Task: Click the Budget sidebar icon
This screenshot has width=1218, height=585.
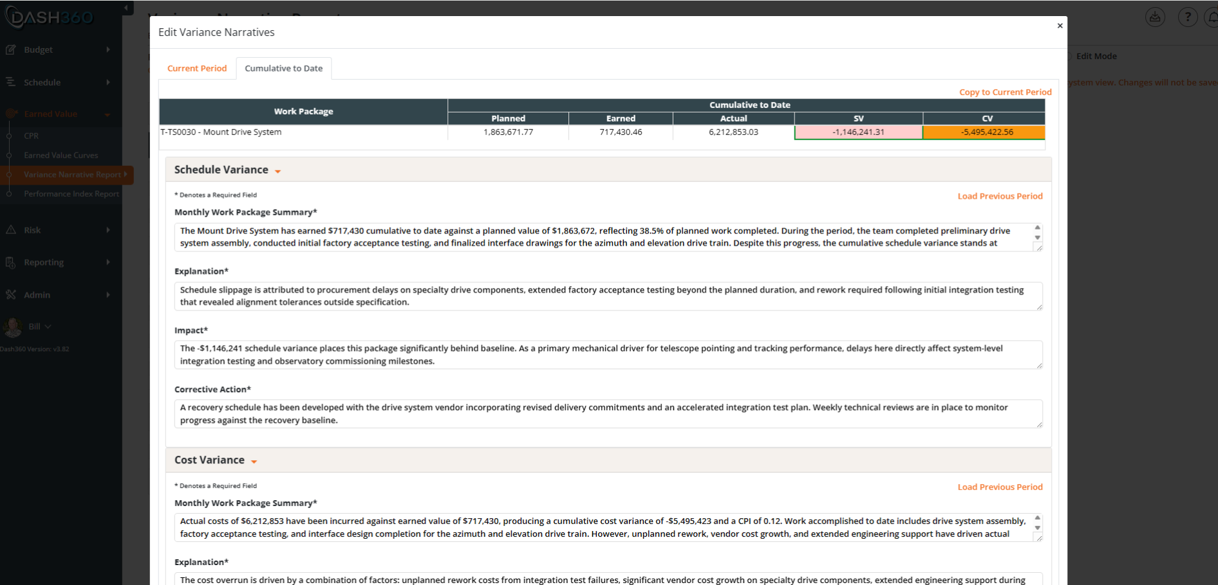Action: click(11, 50)
